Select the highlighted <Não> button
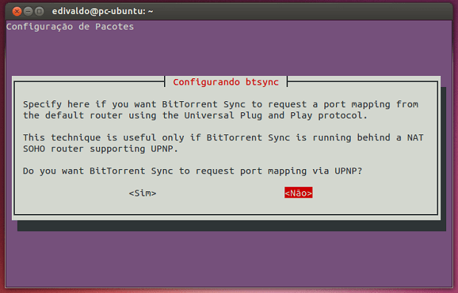 pos(298,193)
